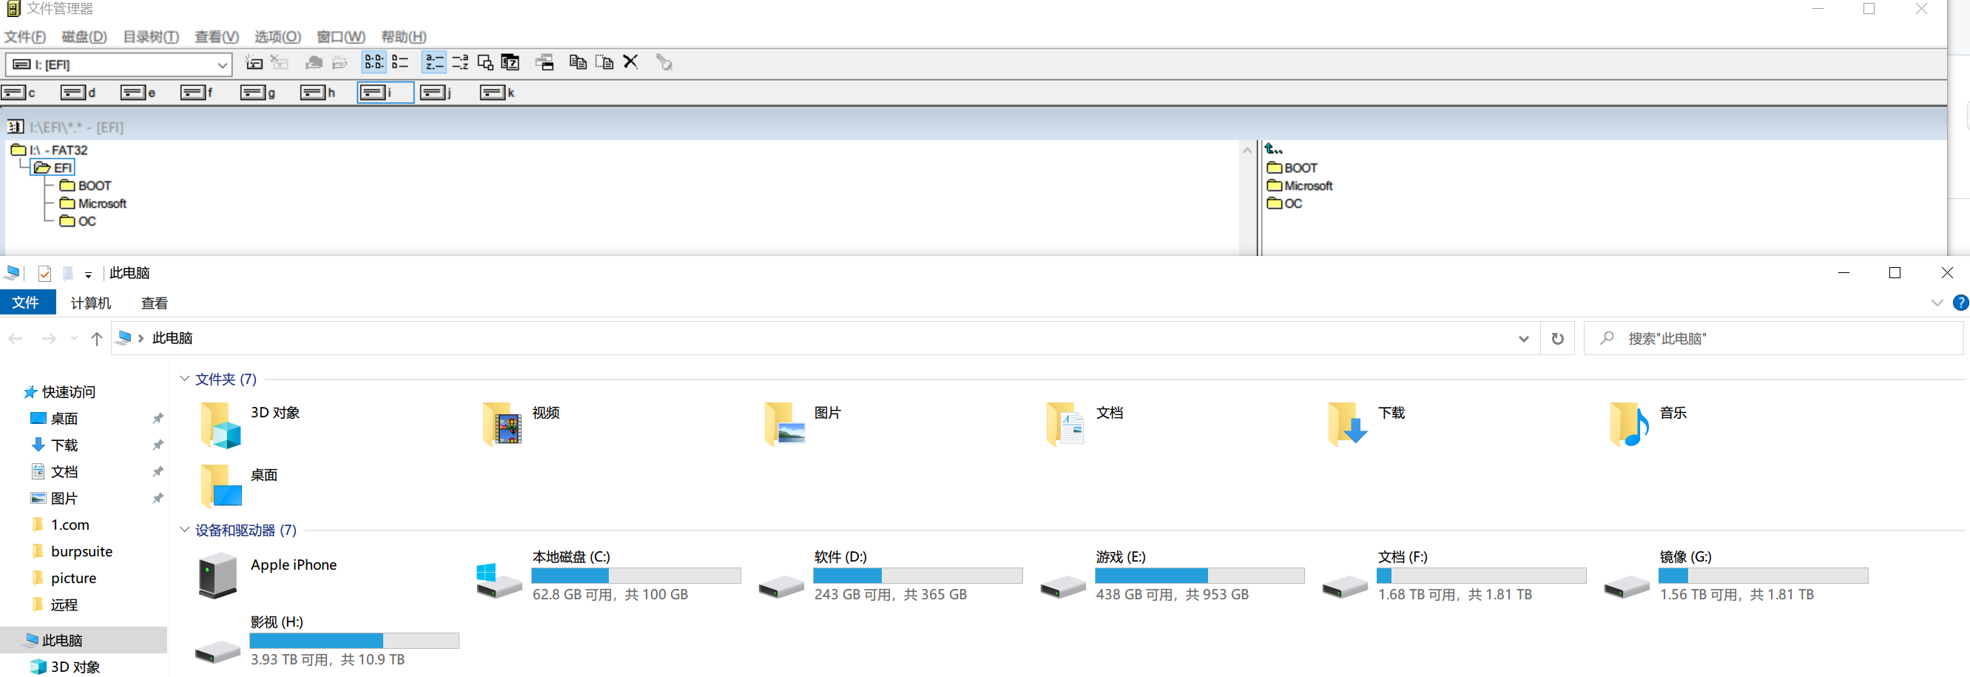The height and width of the screenshot is (677, 1970).
Task: Select drive g in the drive bar
Action: 258,92
